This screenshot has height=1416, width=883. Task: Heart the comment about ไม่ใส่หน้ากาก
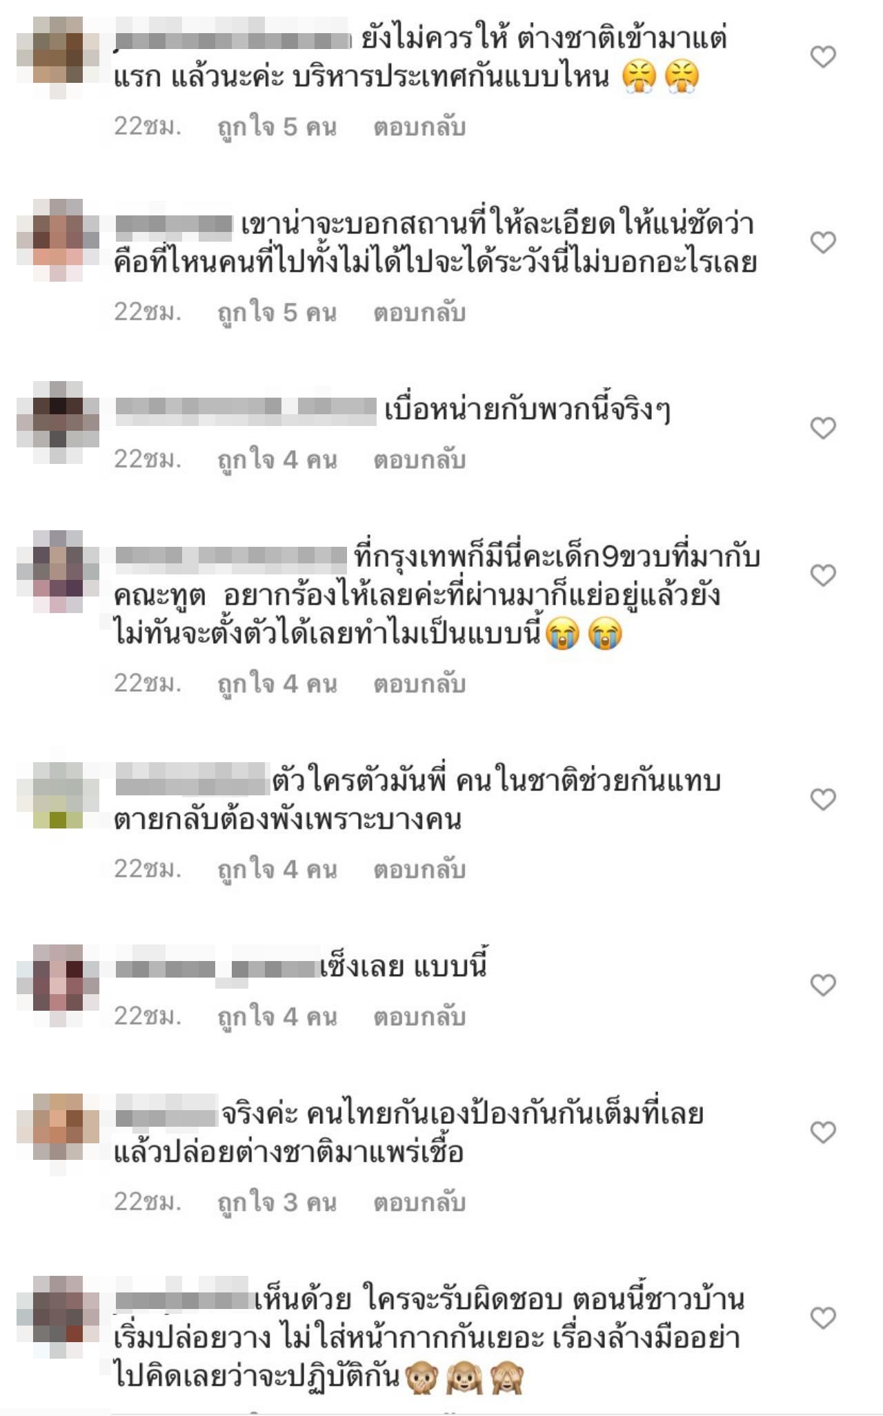(x=822, y=1318)
